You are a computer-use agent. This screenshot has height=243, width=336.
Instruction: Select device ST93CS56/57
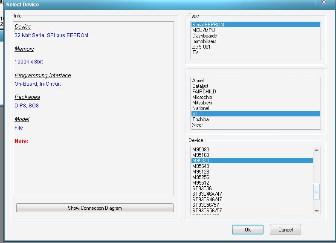pyautogui.click(x=252, y=211)
